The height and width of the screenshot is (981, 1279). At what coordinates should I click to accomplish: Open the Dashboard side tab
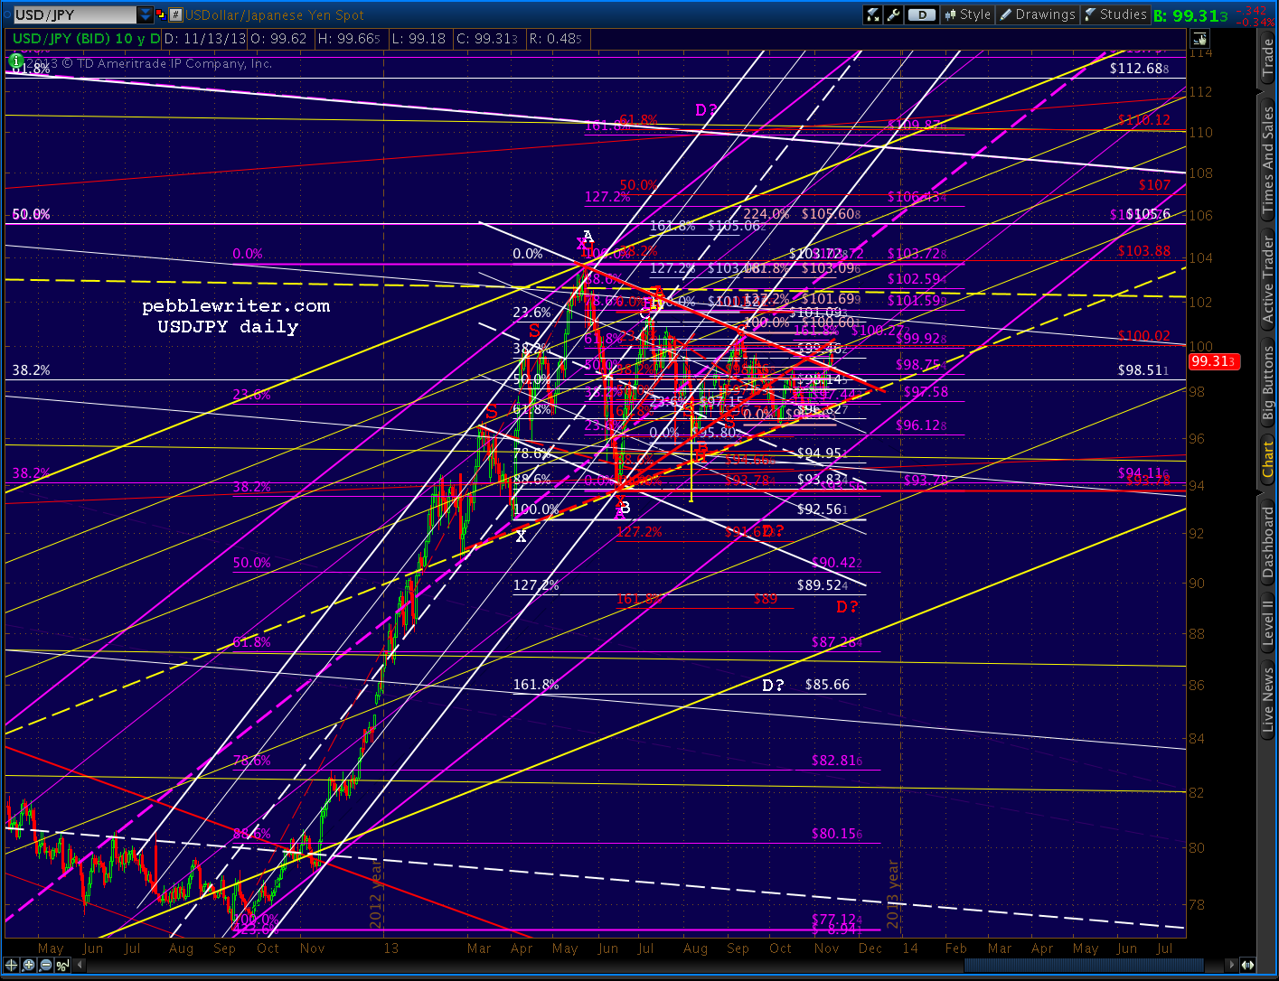[x=1268, y=542]
